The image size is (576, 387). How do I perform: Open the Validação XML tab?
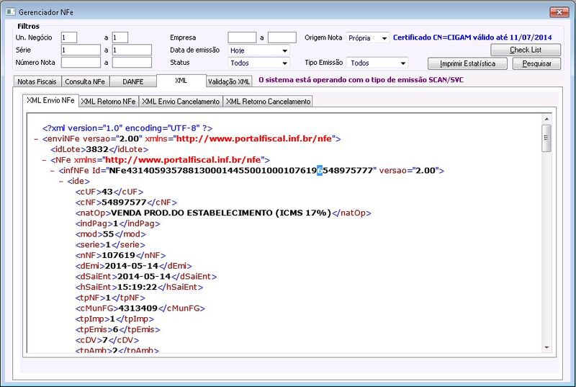tap(229, 81)
